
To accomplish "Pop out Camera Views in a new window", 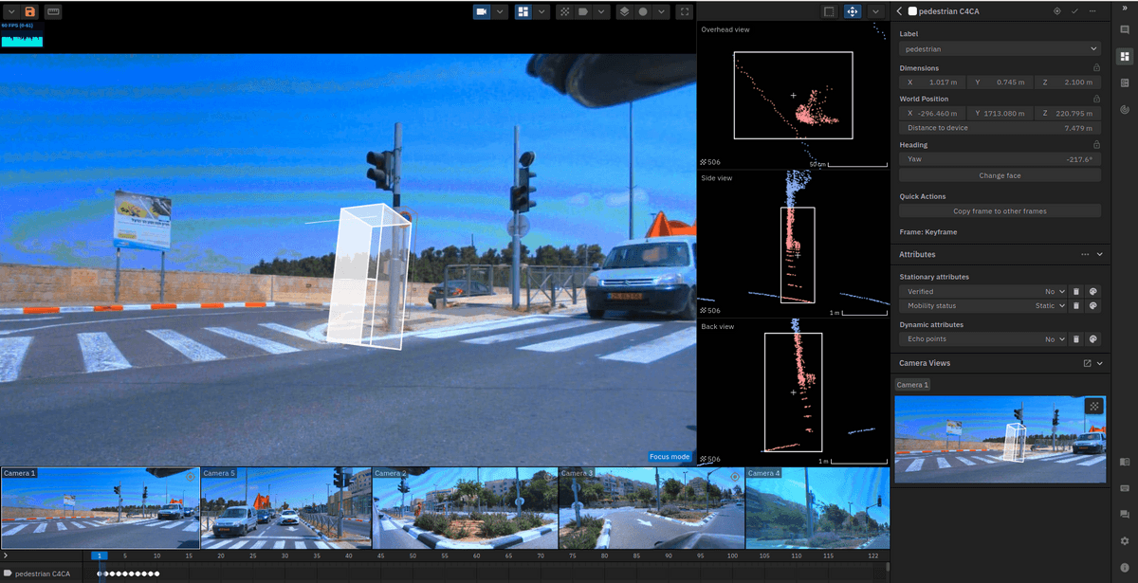I will point(1087,363).
